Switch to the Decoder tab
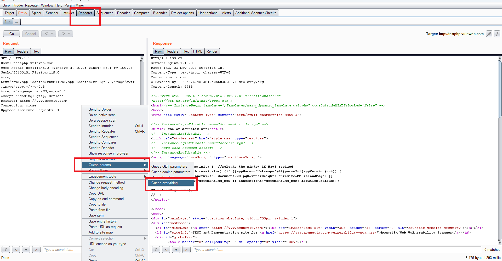 tap(123, 13)
